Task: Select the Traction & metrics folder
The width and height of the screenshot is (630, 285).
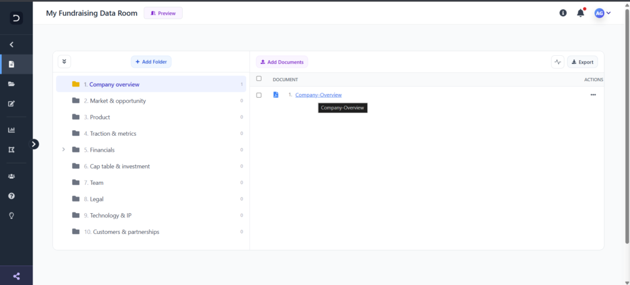Action: point(151,133)
